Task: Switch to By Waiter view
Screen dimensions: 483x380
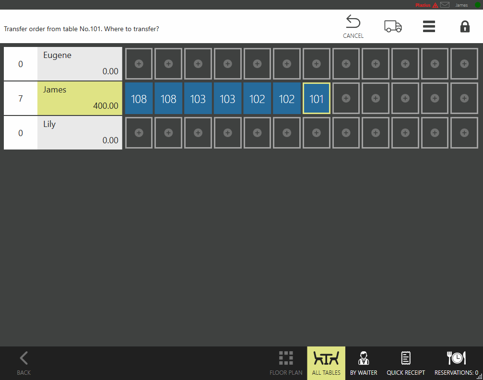Action: [364, 363]
